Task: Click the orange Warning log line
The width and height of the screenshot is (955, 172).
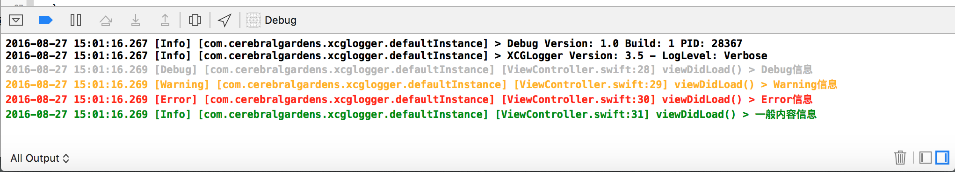Action: tap(421, 84)
